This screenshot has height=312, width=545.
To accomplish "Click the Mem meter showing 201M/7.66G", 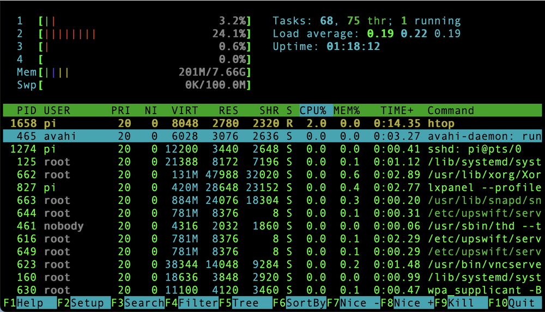I will (134, 72).
